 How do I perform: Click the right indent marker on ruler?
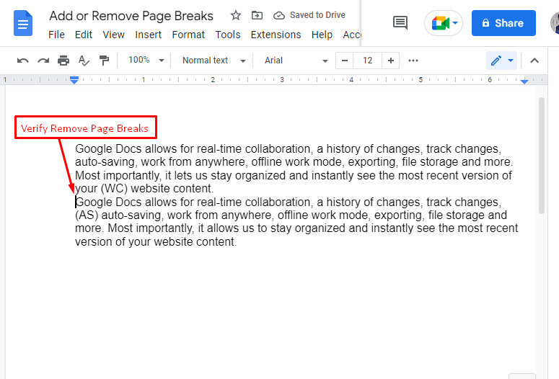pyautogui.click(x=524, y=82)
